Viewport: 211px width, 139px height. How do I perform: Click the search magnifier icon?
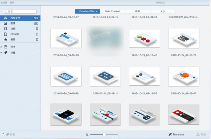point(5,12)
